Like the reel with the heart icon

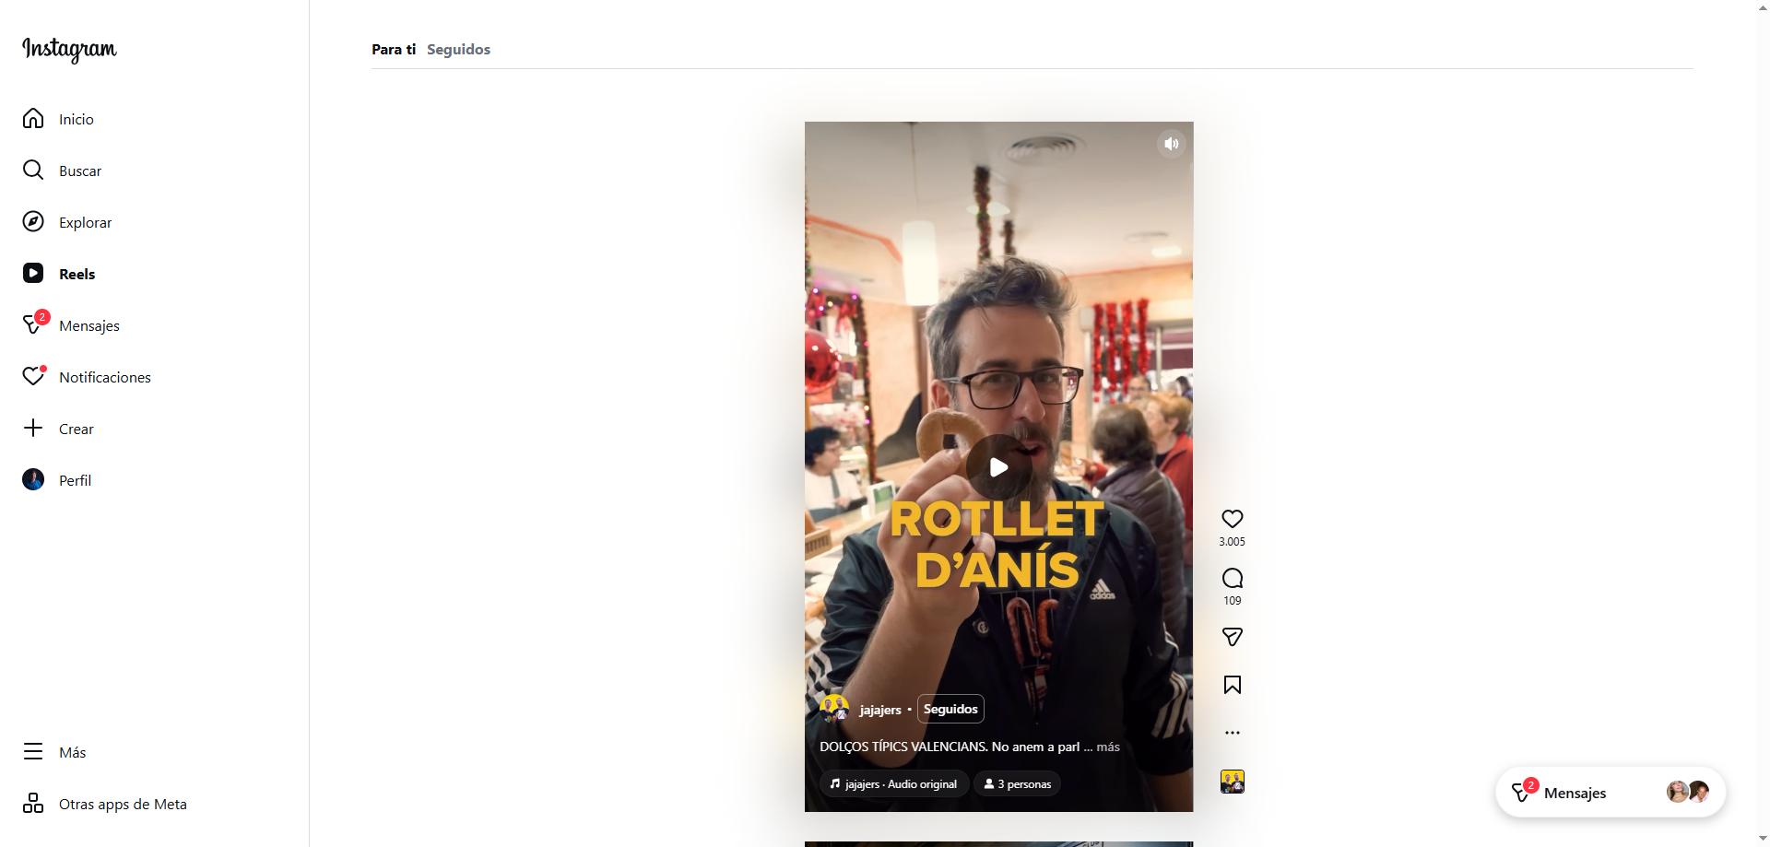[x=1232, y=519]
